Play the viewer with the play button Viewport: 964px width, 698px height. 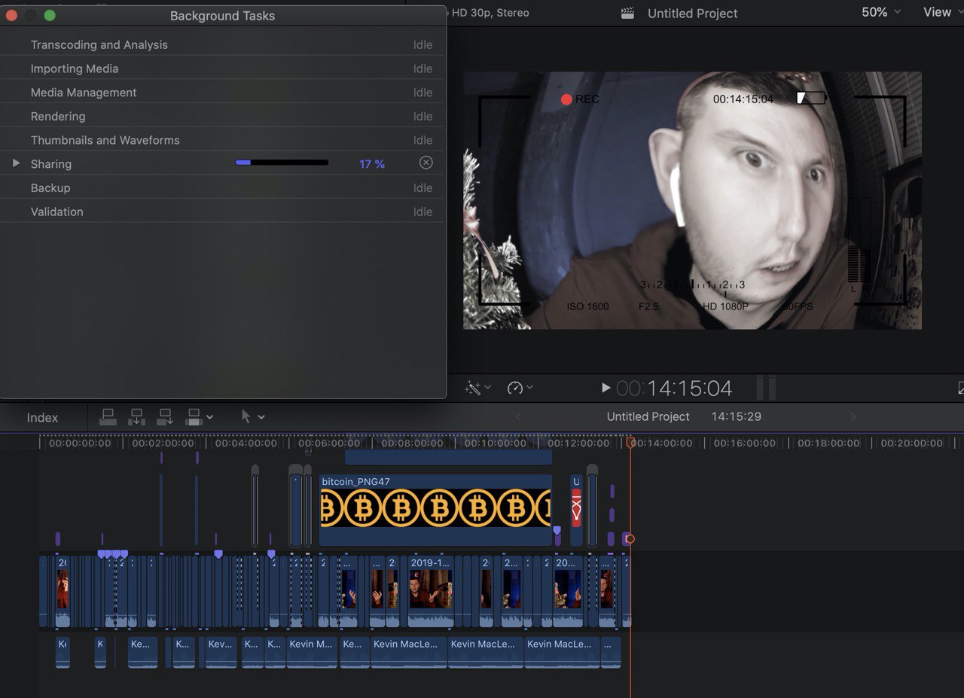coord(606,388)
